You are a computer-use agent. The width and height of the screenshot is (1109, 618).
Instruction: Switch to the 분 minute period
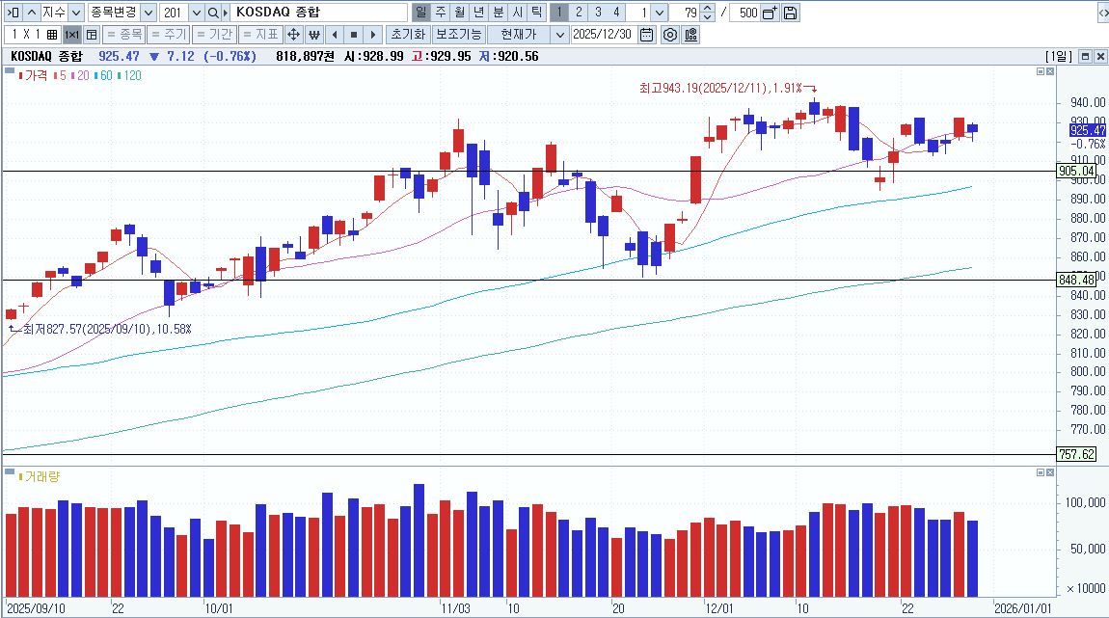pos(498,12)
